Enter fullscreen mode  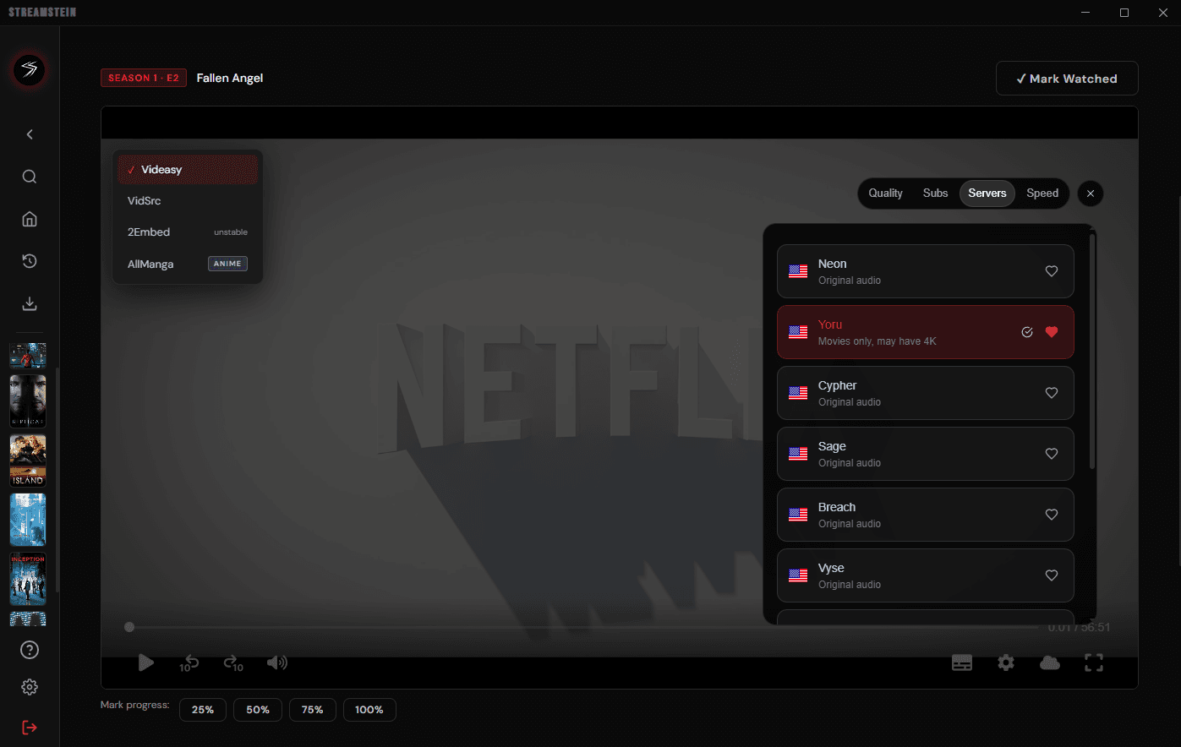[x=1094, y=662]
